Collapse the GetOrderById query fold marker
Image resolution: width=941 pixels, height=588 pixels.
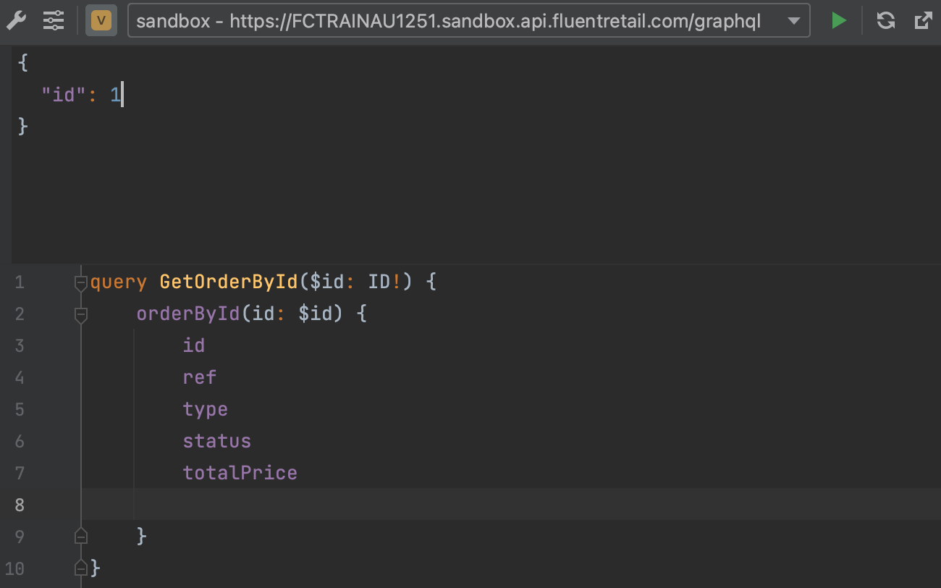(81, 282)
